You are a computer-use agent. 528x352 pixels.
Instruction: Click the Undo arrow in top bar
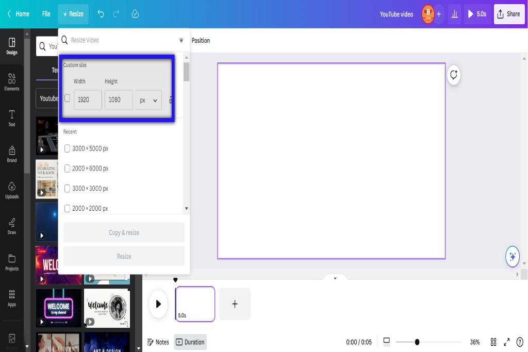pyautogui.click(x=101, y=14)
